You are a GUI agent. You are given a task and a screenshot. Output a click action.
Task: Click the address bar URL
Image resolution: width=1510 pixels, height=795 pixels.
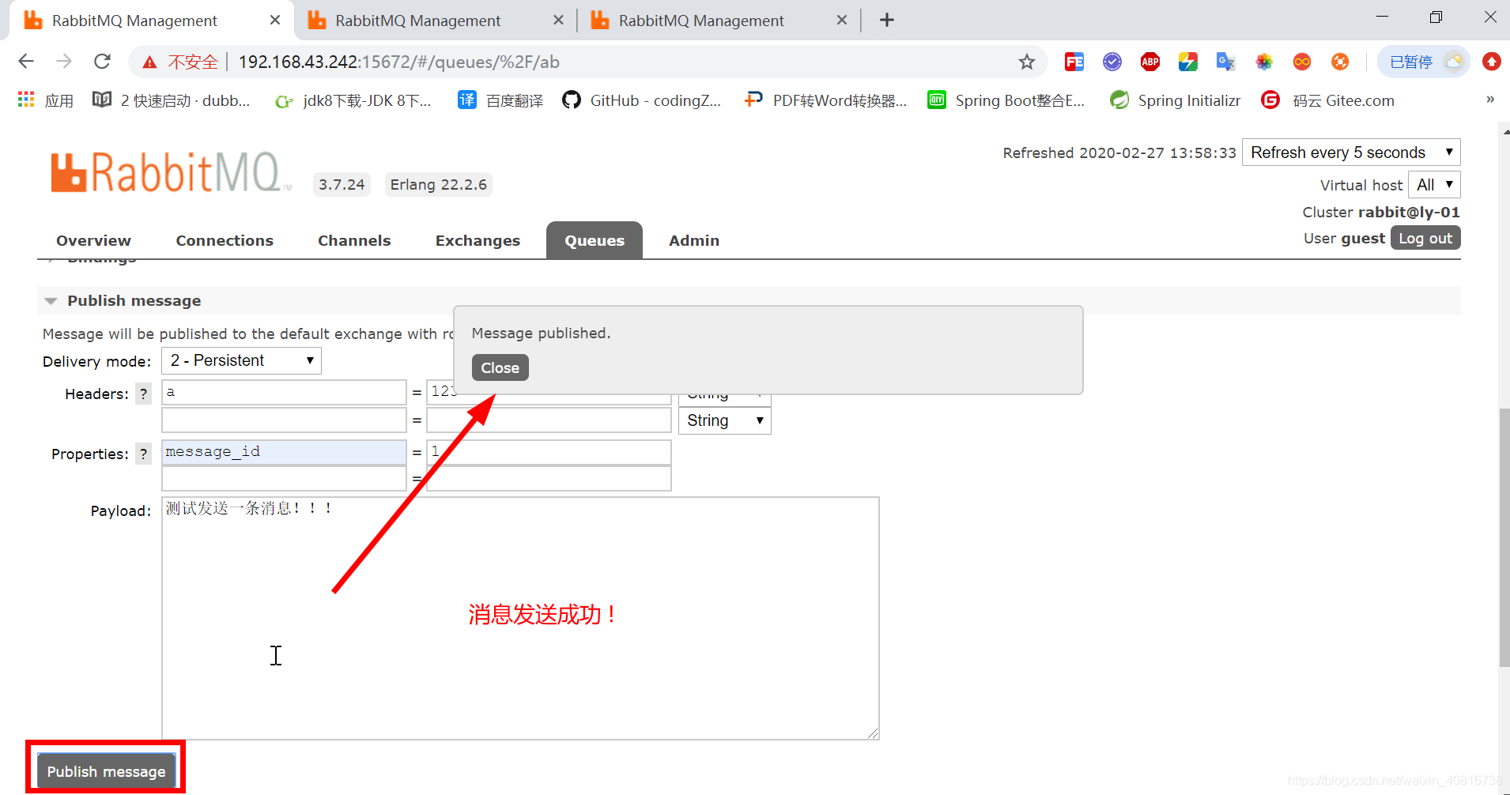399,62
